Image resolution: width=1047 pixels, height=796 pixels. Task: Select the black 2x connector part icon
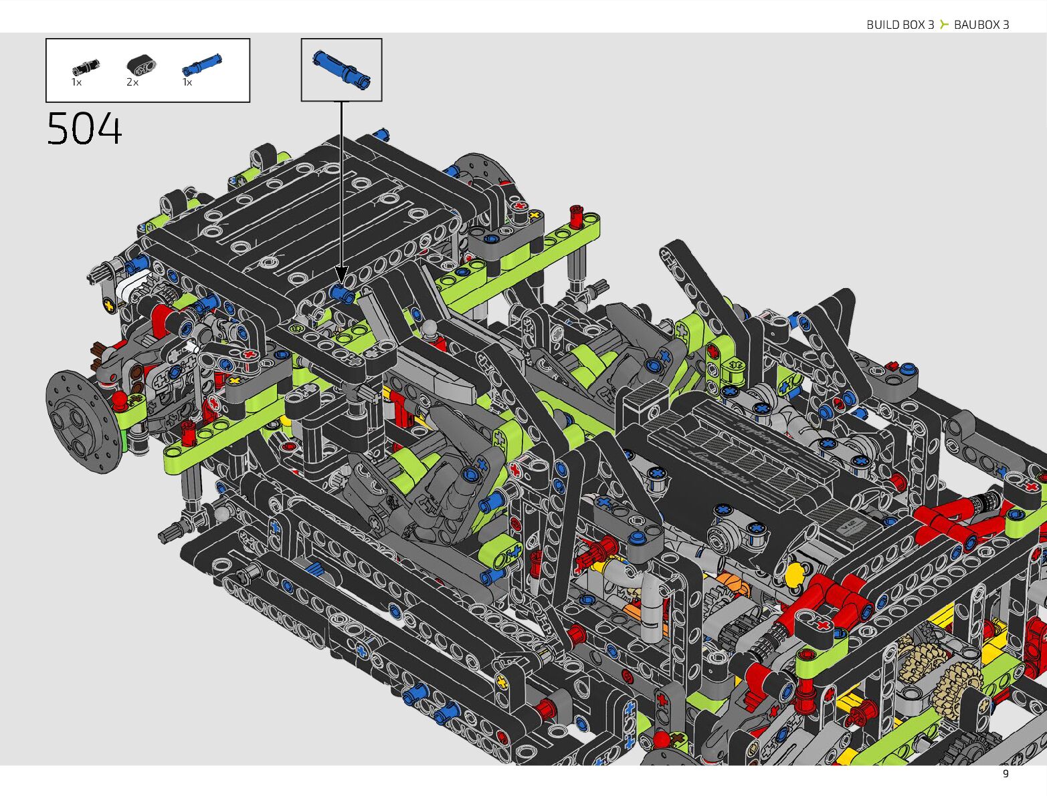coord(140,65)
